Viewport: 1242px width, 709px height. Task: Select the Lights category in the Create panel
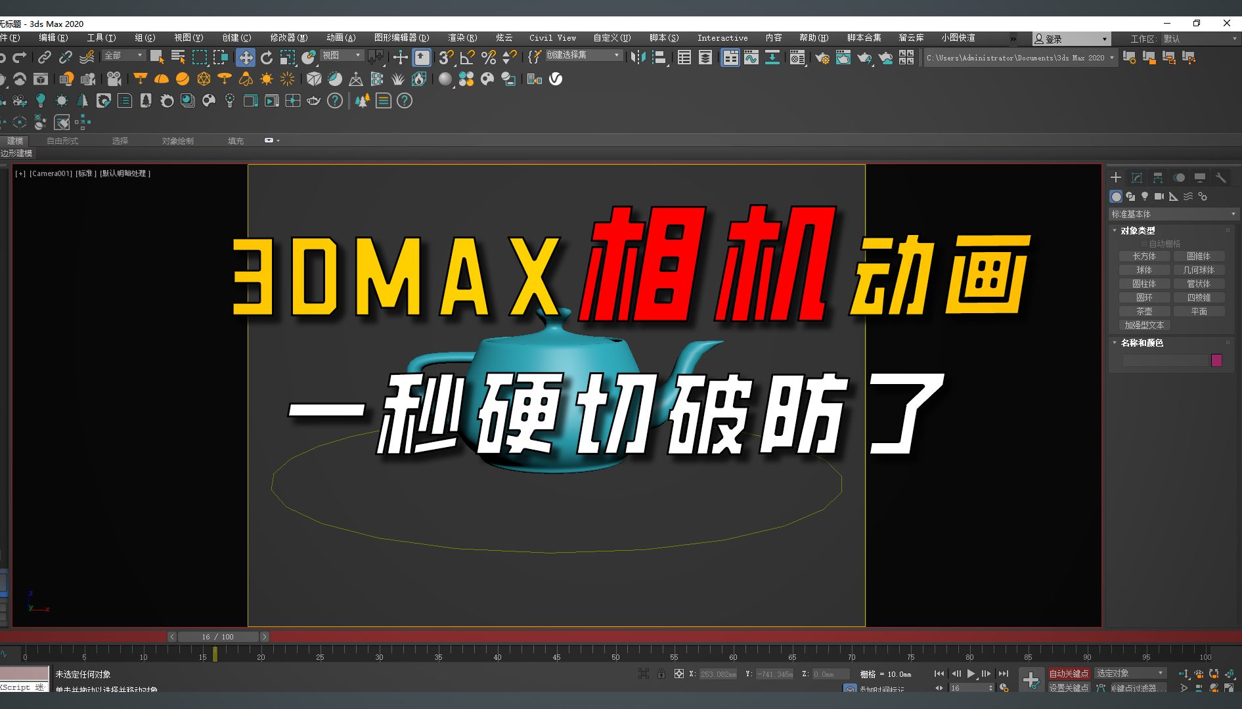(1145, 196)
